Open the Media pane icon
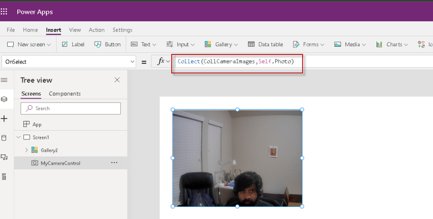This screenshot has height=219, width=433. click(x=4, y=158)
